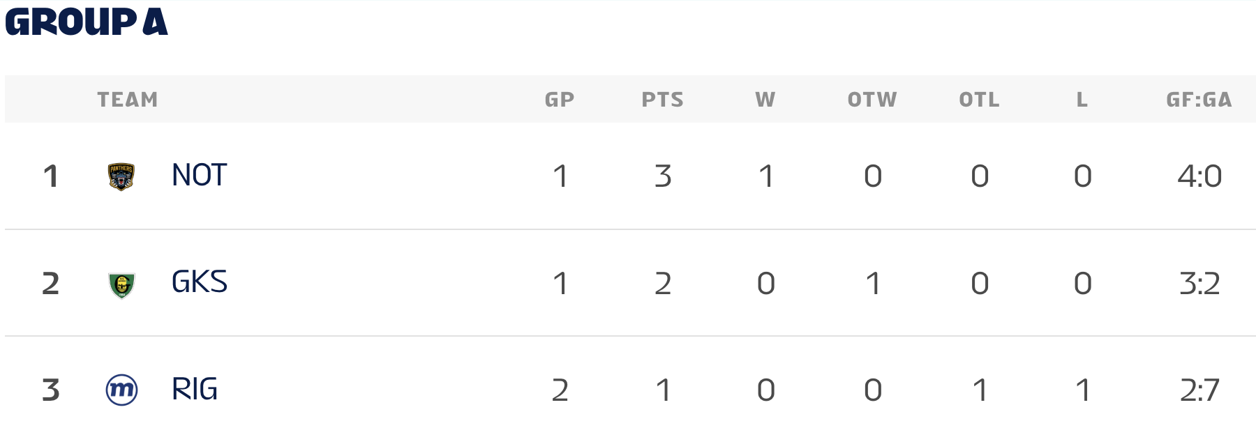Open the RIG team link

(x=195, y=390)
